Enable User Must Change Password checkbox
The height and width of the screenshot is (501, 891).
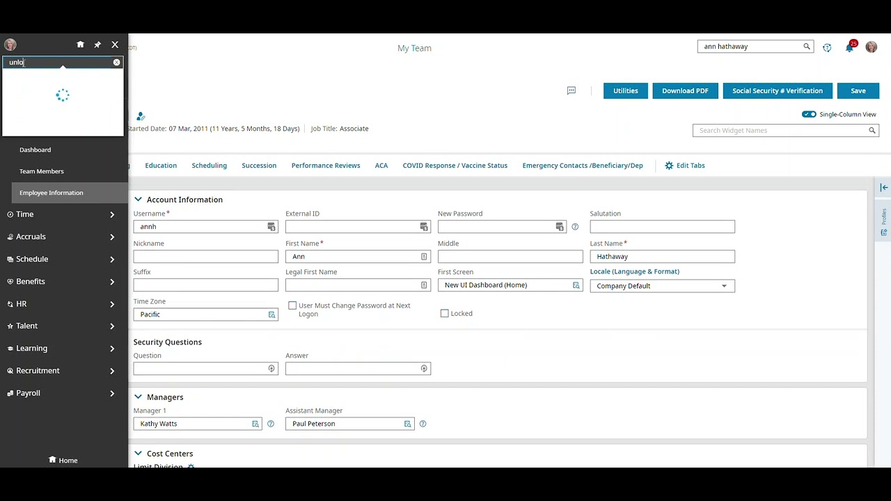(292, 305)
